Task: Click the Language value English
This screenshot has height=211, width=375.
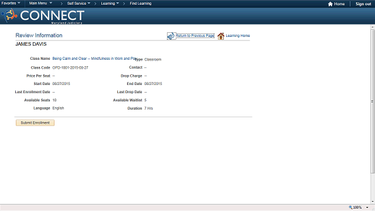Action: tap(58, 108)
